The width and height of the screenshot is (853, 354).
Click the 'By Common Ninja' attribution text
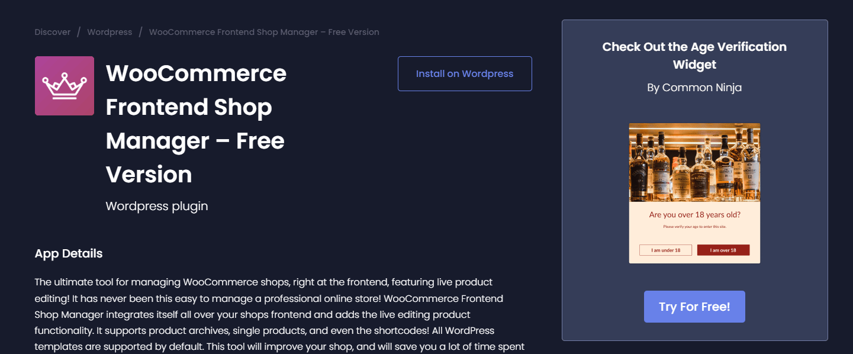[x=694, y=87]
